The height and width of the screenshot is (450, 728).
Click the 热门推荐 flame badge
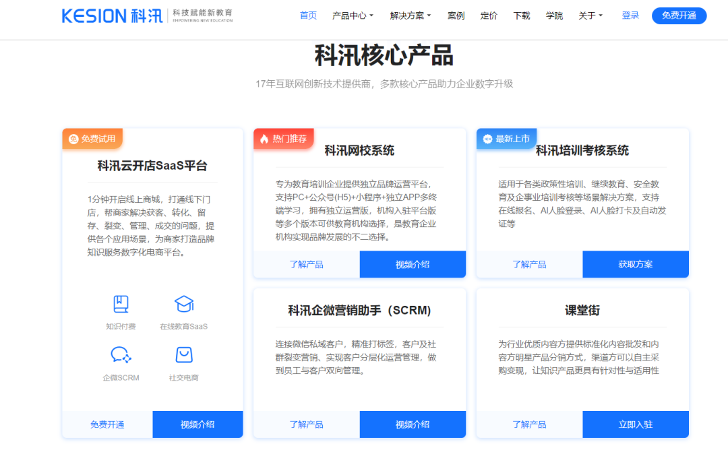click(284, 139)
